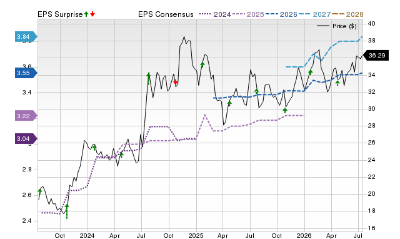The image size is (400, 239).
Task: Click the 3.84 EPS value tag
Action: point(26,37)
